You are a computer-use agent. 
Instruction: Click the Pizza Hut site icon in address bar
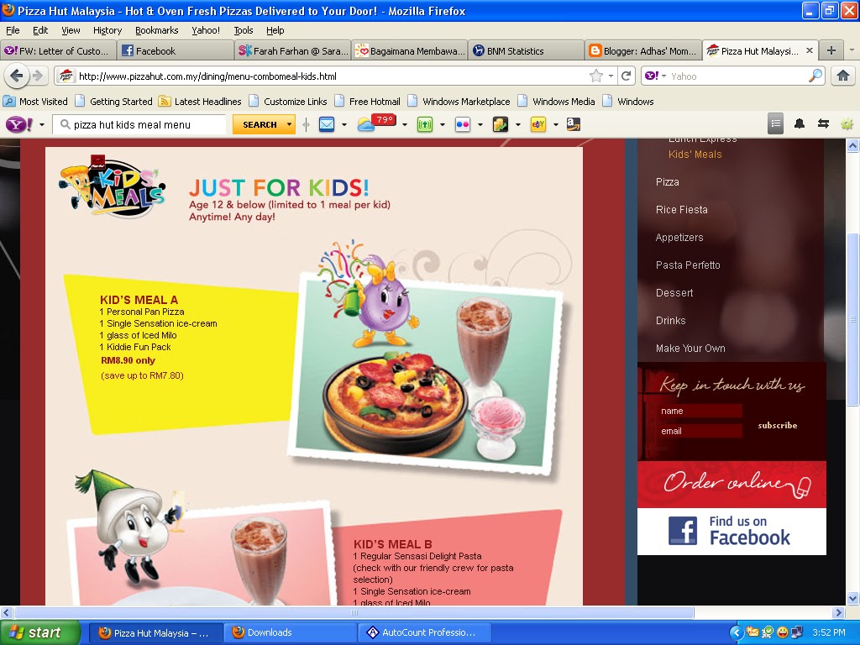[66, 76]
